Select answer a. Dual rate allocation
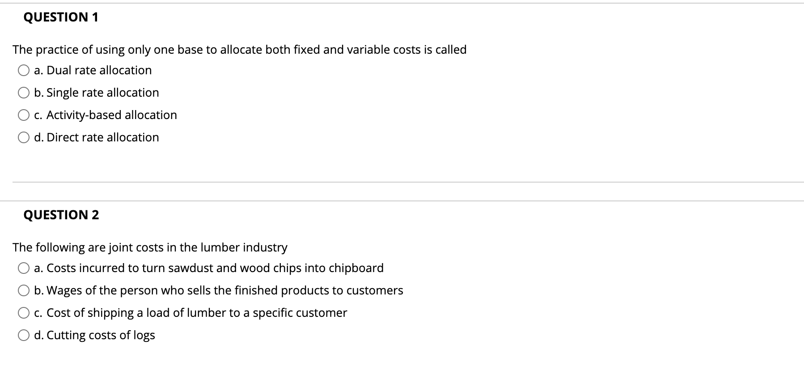 24,70
